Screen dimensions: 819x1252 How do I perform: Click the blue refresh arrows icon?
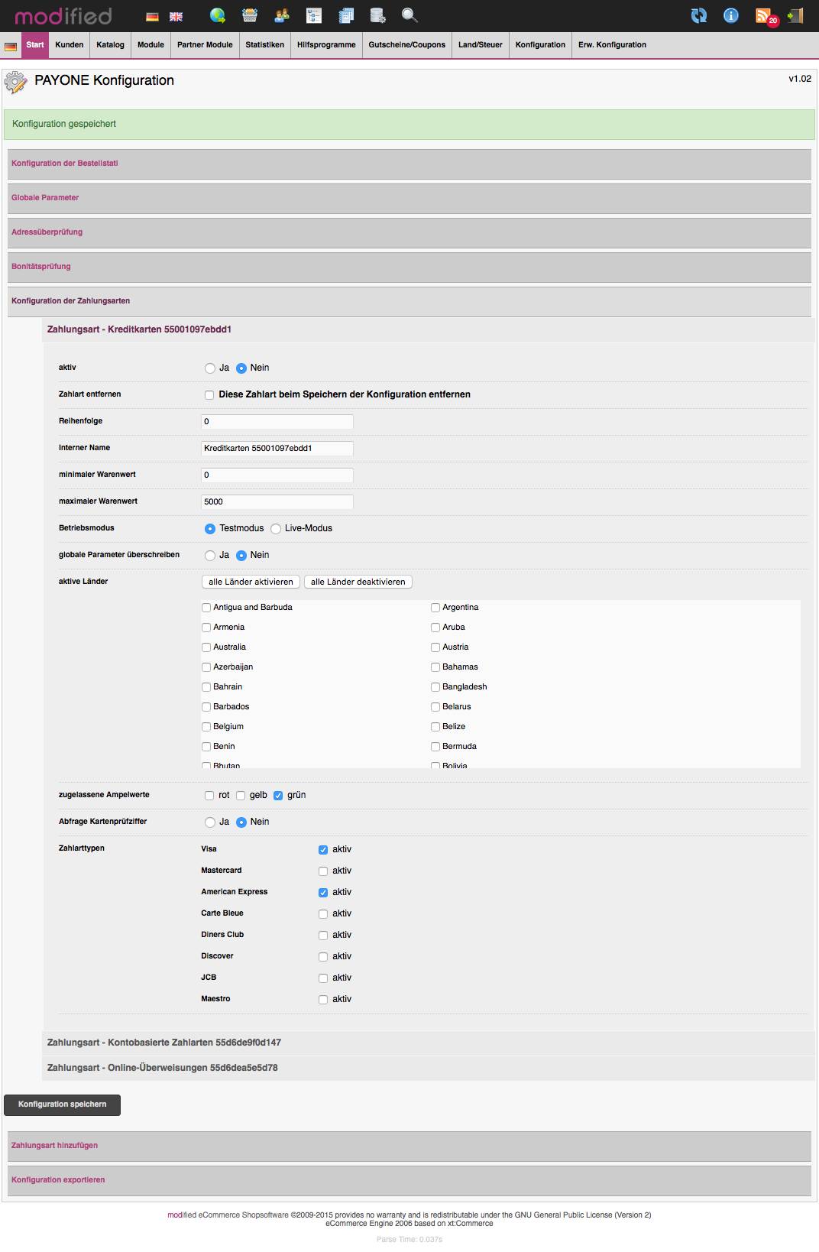[698, 15]
